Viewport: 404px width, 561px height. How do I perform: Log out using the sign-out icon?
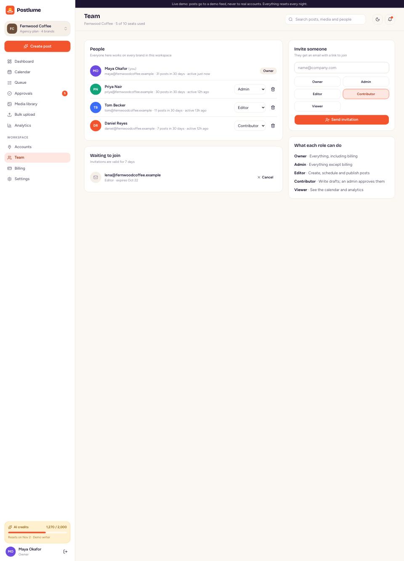pos(65,551)
